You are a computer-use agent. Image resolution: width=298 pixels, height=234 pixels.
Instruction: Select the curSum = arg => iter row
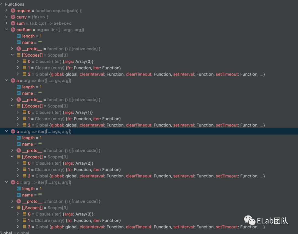click(149, 30)
